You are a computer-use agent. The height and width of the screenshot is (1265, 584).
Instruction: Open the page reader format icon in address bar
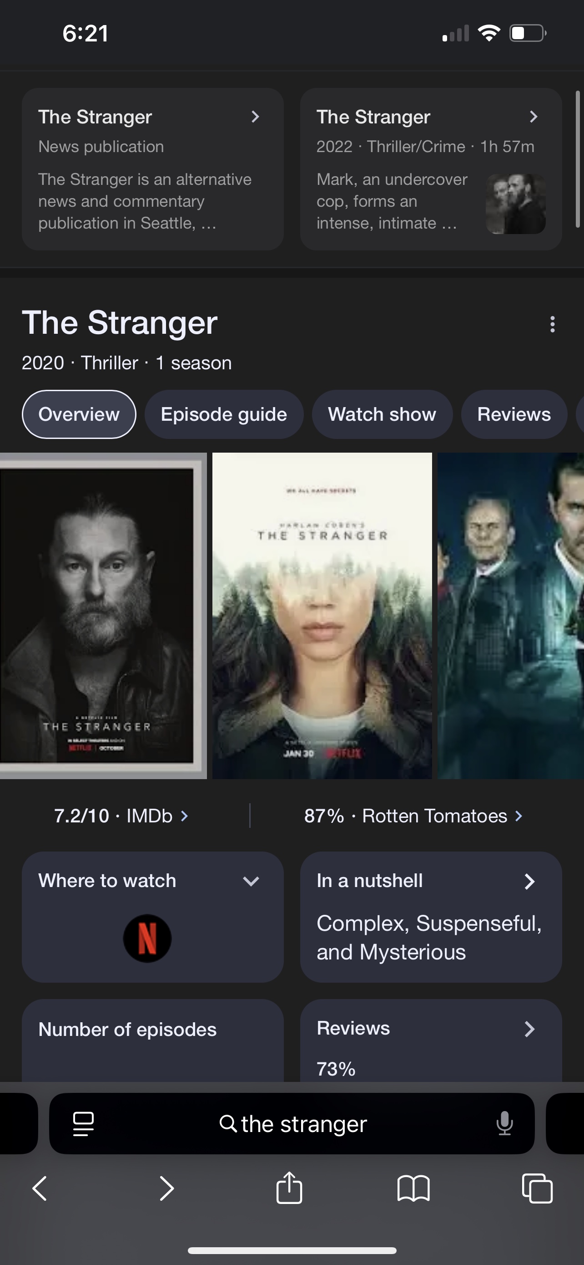[x=83, y=1124]
